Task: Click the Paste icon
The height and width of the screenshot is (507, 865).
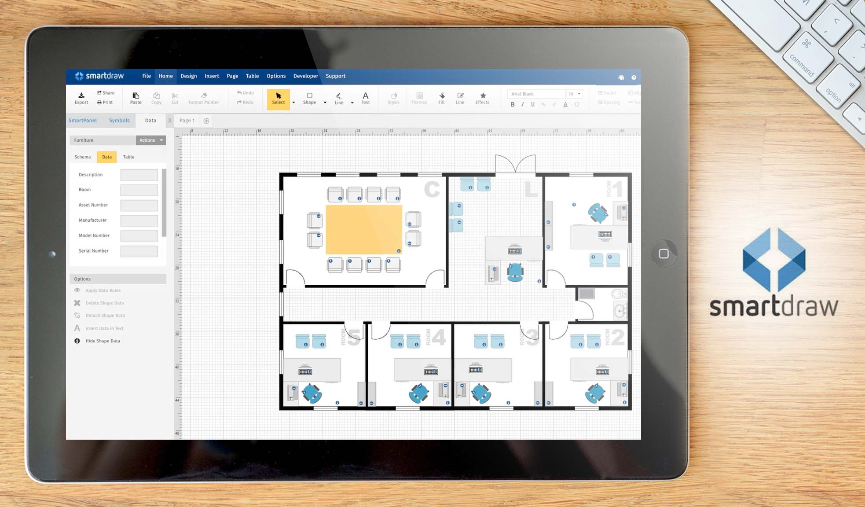Action: (136, 98)
